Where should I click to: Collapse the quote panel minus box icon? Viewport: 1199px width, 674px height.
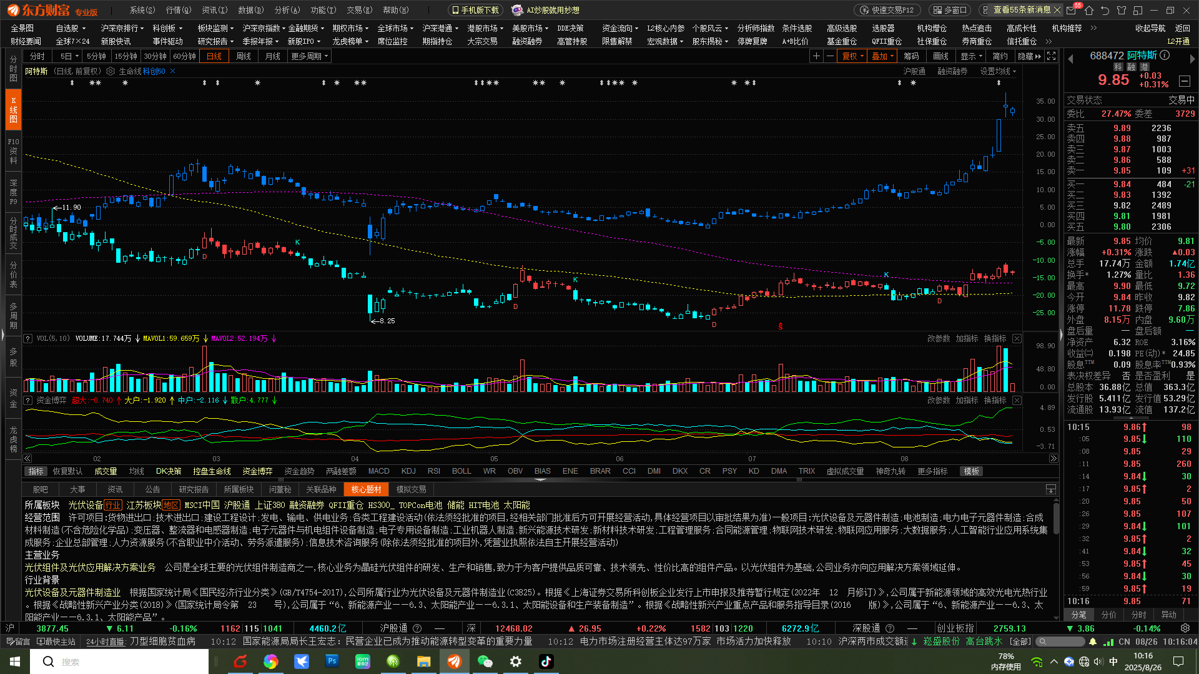(1185, 81)
